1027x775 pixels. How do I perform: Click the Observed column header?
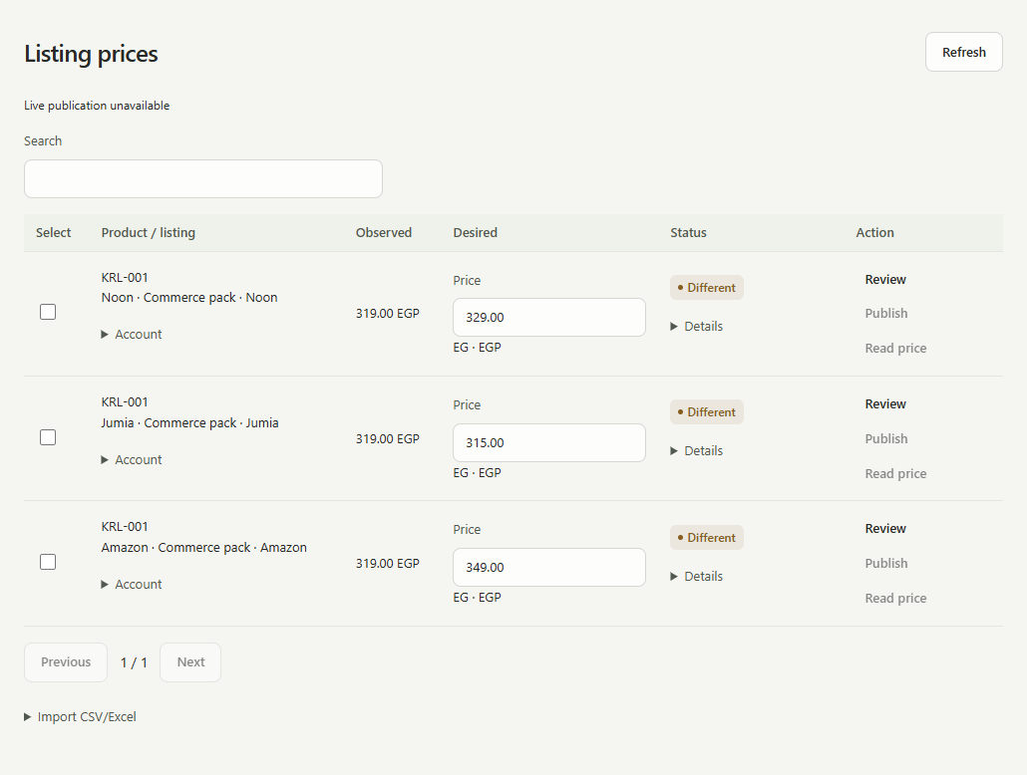coord(384,232)
